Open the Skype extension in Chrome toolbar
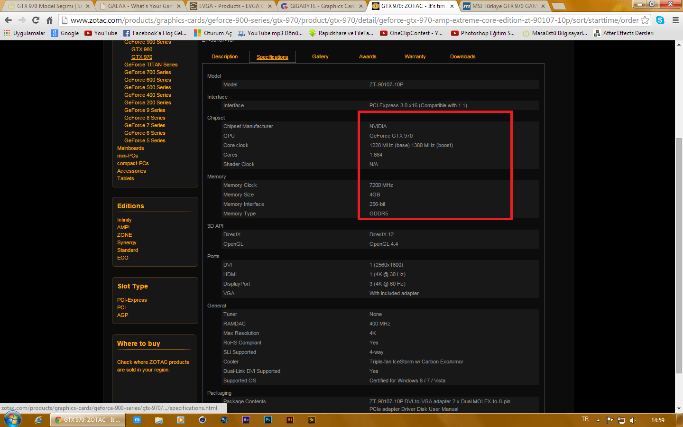The height and width of the screenshot is (427, 683). click(660, 20)
